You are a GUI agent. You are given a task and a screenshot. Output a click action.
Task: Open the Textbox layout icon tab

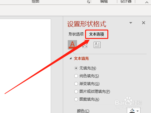tap(97, 45)
